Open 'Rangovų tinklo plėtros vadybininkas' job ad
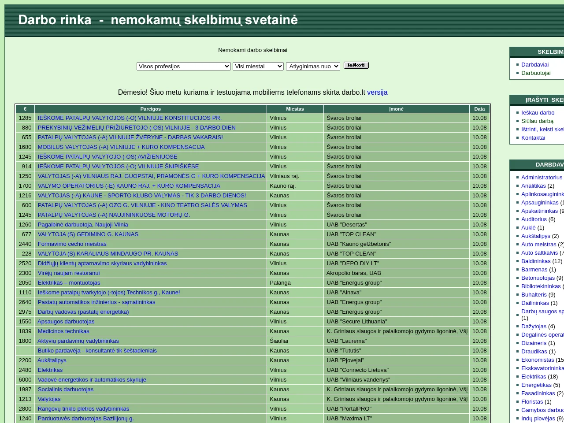Screen dimensions: 564x423 pyautogui.click(x=84, y=409)
